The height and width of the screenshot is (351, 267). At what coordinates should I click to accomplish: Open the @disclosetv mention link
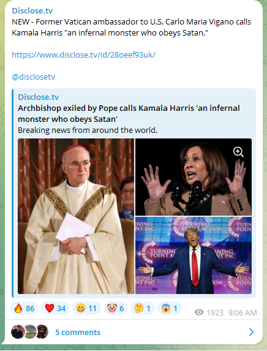pyautogui.click(x=33, y=77)
